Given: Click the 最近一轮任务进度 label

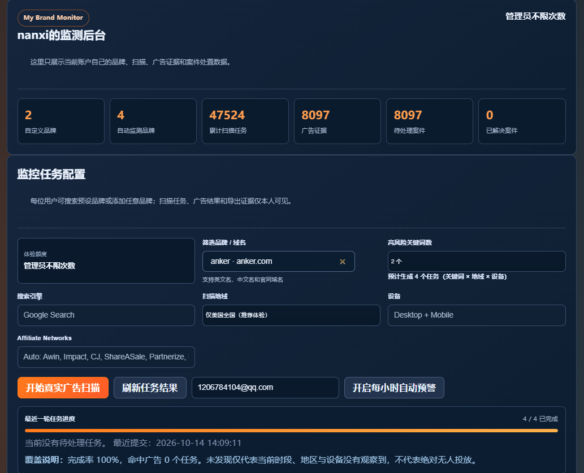Looking at the screenshot, I should click(50, 419).
